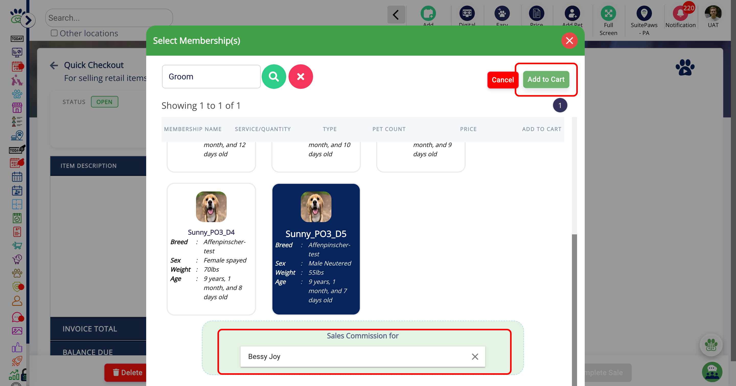Click the red Cancel button
This screenshot has height=386, width=736.
tap(503, 80)
